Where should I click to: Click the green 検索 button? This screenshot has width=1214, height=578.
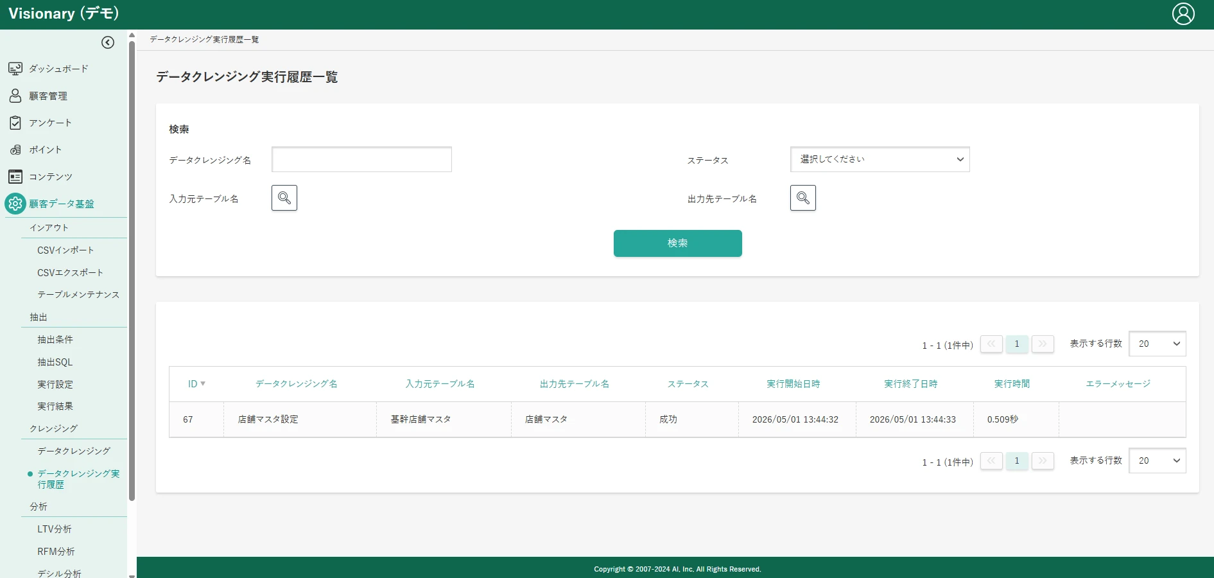pyautogui.click(x=677, y=243)
